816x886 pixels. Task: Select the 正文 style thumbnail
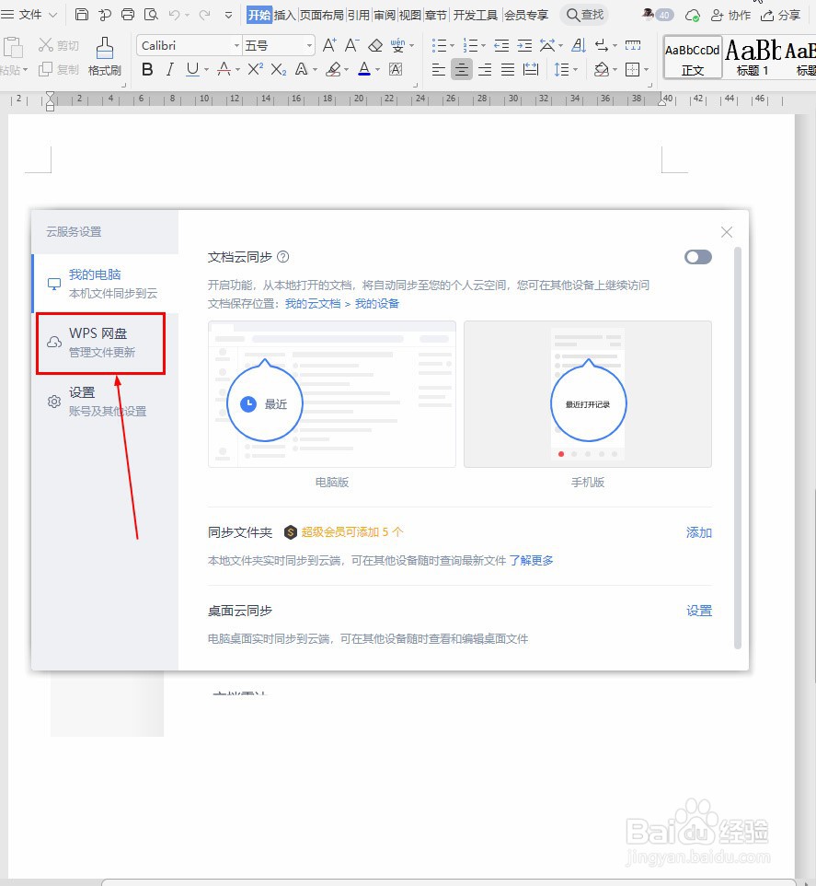pos(693,57)
